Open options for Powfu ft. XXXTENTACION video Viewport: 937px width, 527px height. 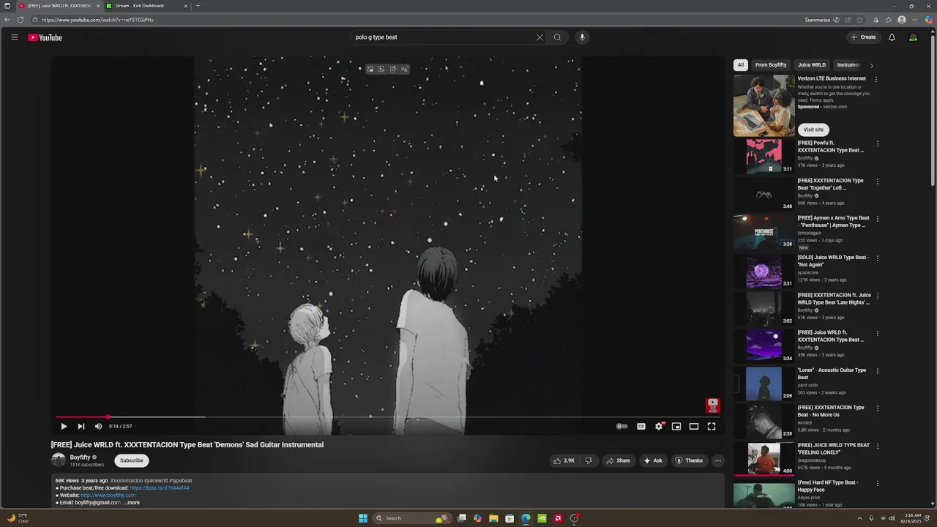point(877,144)
